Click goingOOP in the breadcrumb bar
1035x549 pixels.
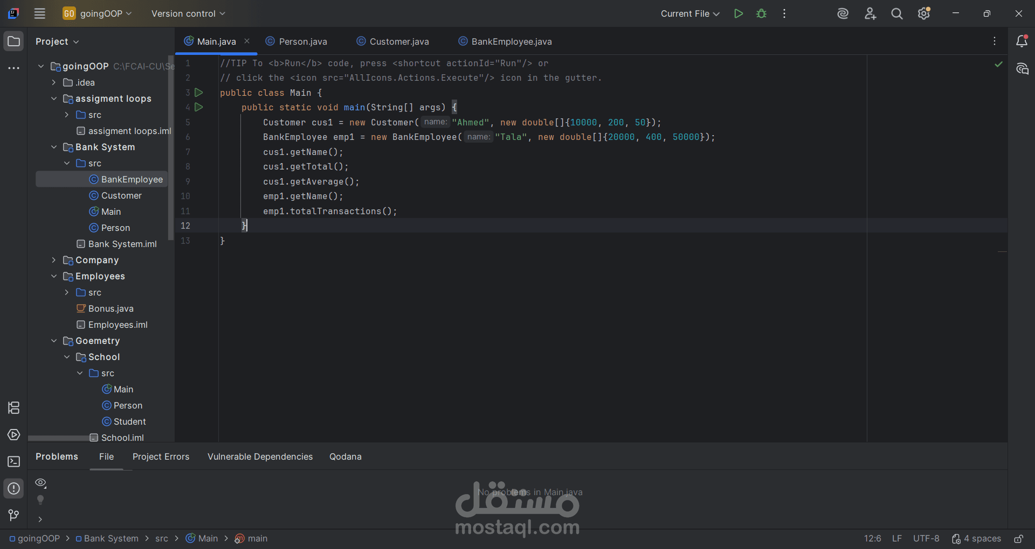click(x=34, y=539)
